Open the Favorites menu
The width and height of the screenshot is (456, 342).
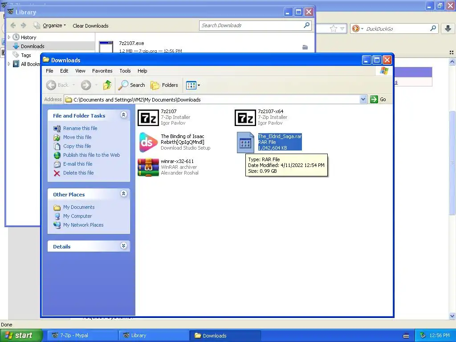click(102, 71)
